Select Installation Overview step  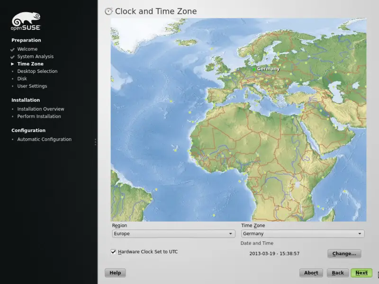(41, 109)
